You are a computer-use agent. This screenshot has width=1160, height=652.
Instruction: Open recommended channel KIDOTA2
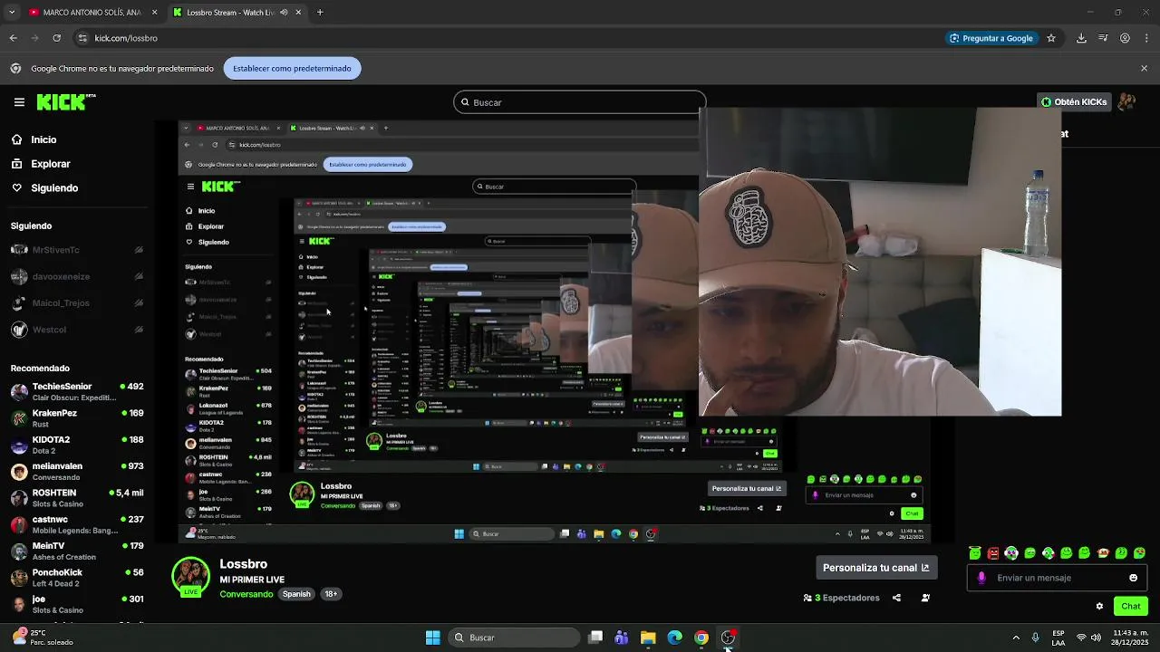(x=77, y=445)
